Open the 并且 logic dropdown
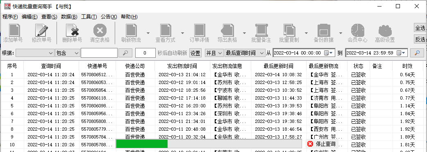 point(214,53)
